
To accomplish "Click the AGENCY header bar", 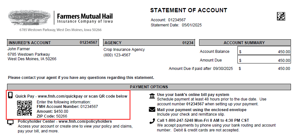I will click(149, 43).
